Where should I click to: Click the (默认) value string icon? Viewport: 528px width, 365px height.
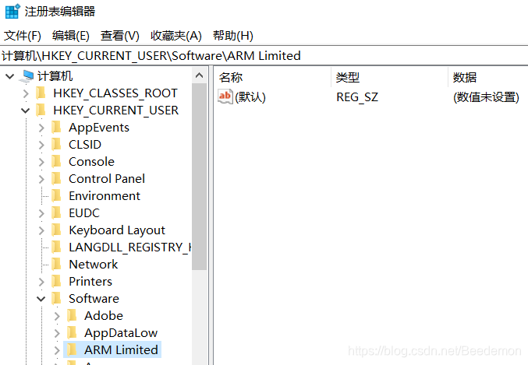pyautogui.click(x=225, y=97)
